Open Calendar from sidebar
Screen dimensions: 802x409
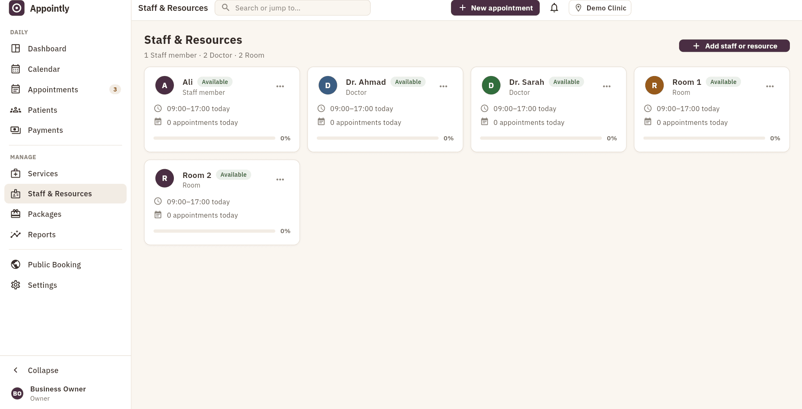(x=65, y=69)
